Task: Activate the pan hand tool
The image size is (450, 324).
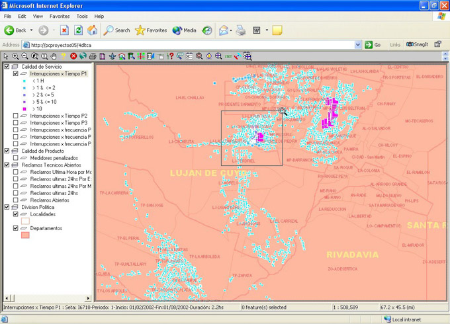Action: pos(54,57)
